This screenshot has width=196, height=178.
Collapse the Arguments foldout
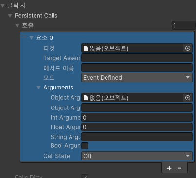click(x=38, y=88)
